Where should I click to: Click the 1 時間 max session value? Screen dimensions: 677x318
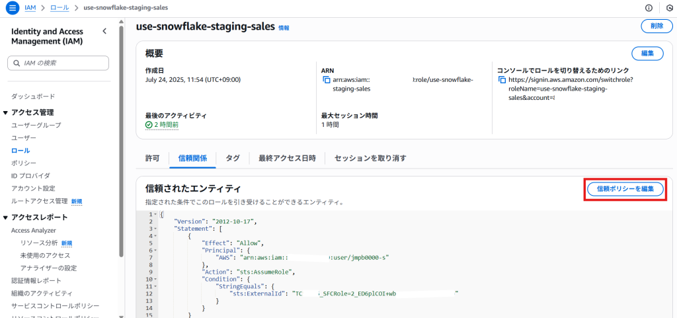[330, 125]
